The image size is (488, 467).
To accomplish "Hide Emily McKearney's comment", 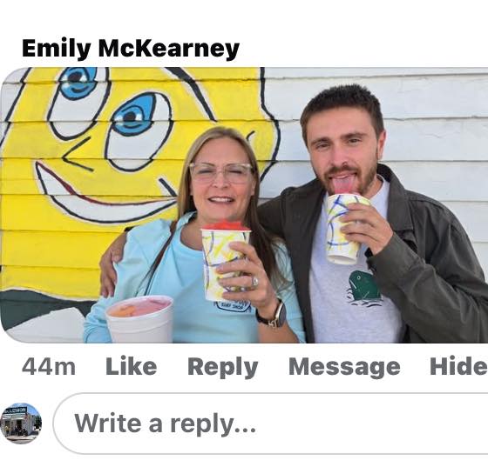I will point(458,366).
